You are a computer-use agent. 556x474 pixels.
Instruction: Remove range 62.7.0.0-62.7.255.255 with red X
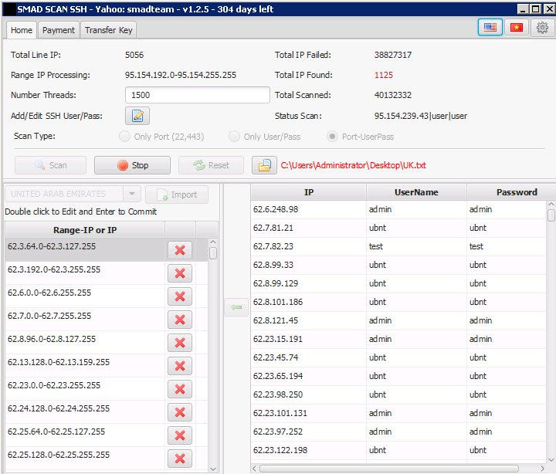coord(180,320)
